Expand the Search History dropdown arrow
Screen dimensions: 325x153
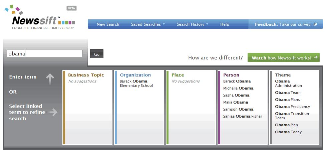(207, 24)
